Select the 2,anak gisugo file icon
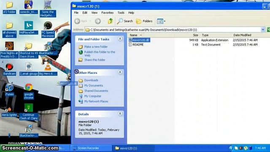This screenshot has width=270, height=152. point(29,69)
